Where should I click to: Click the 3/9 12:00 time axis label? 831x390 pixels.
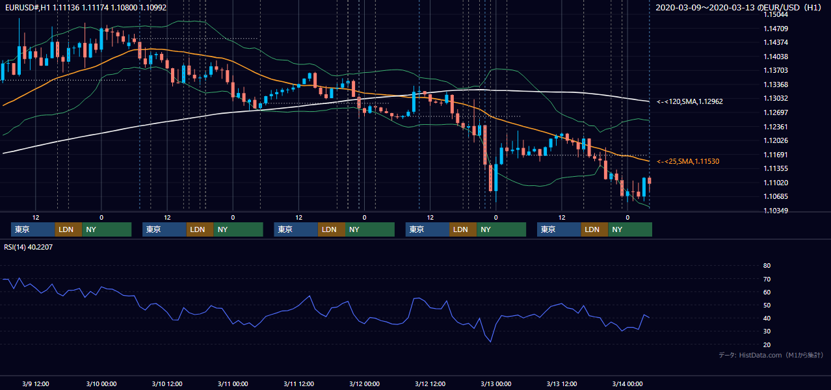[x=36, y=383]
